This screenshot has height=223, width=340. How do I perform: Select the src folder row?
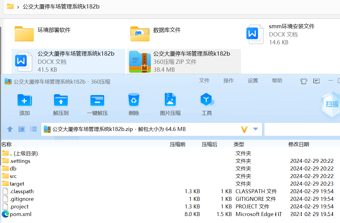click(x=170, y=176)
